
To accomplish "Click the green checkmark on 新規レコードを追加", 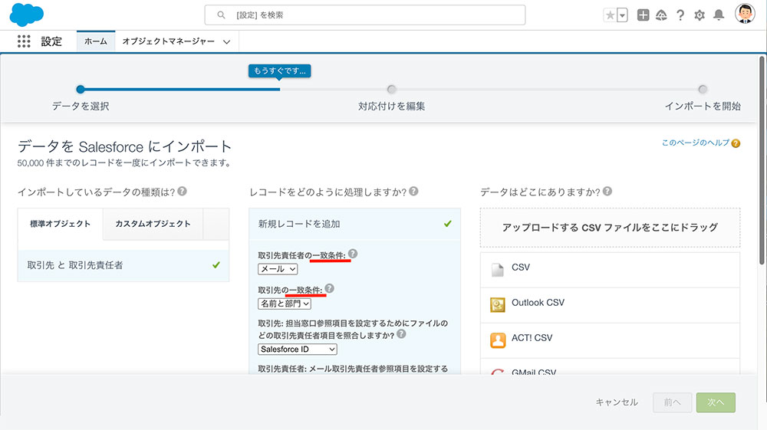I will pos(448,224).
